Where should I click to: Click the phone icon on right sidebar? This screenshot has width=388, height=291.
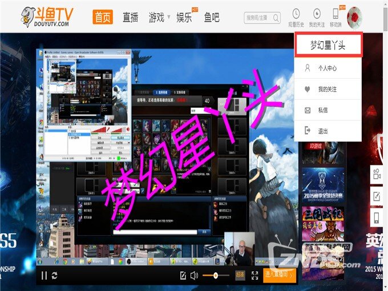(x=377, y=218)
